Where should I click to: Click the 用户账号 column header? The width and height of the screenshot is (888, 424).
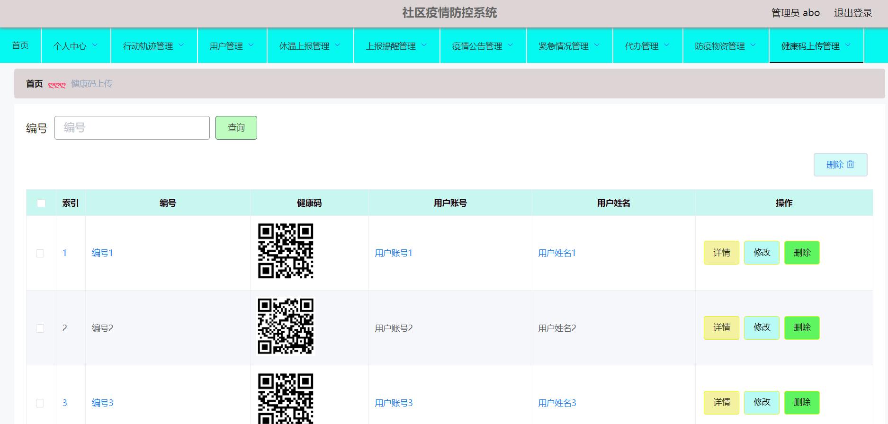[x=450, y=203]
